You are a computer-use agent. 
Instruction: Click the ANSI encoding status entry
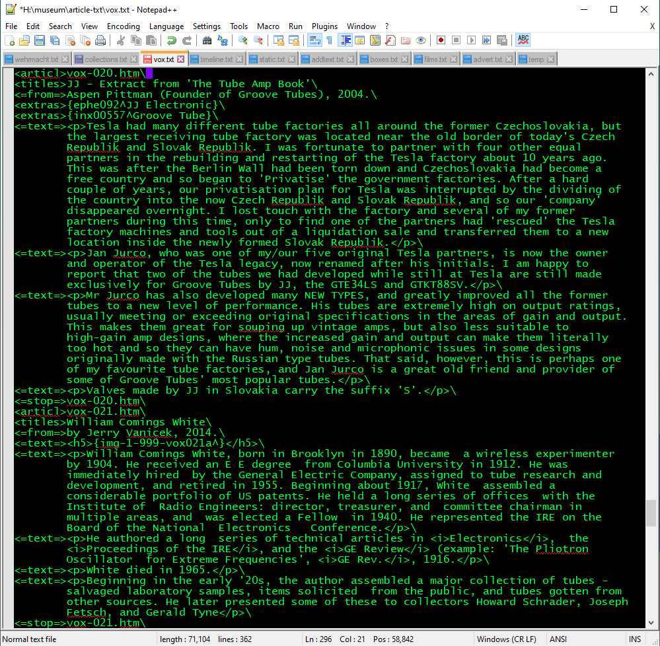(x=558, y=639)
